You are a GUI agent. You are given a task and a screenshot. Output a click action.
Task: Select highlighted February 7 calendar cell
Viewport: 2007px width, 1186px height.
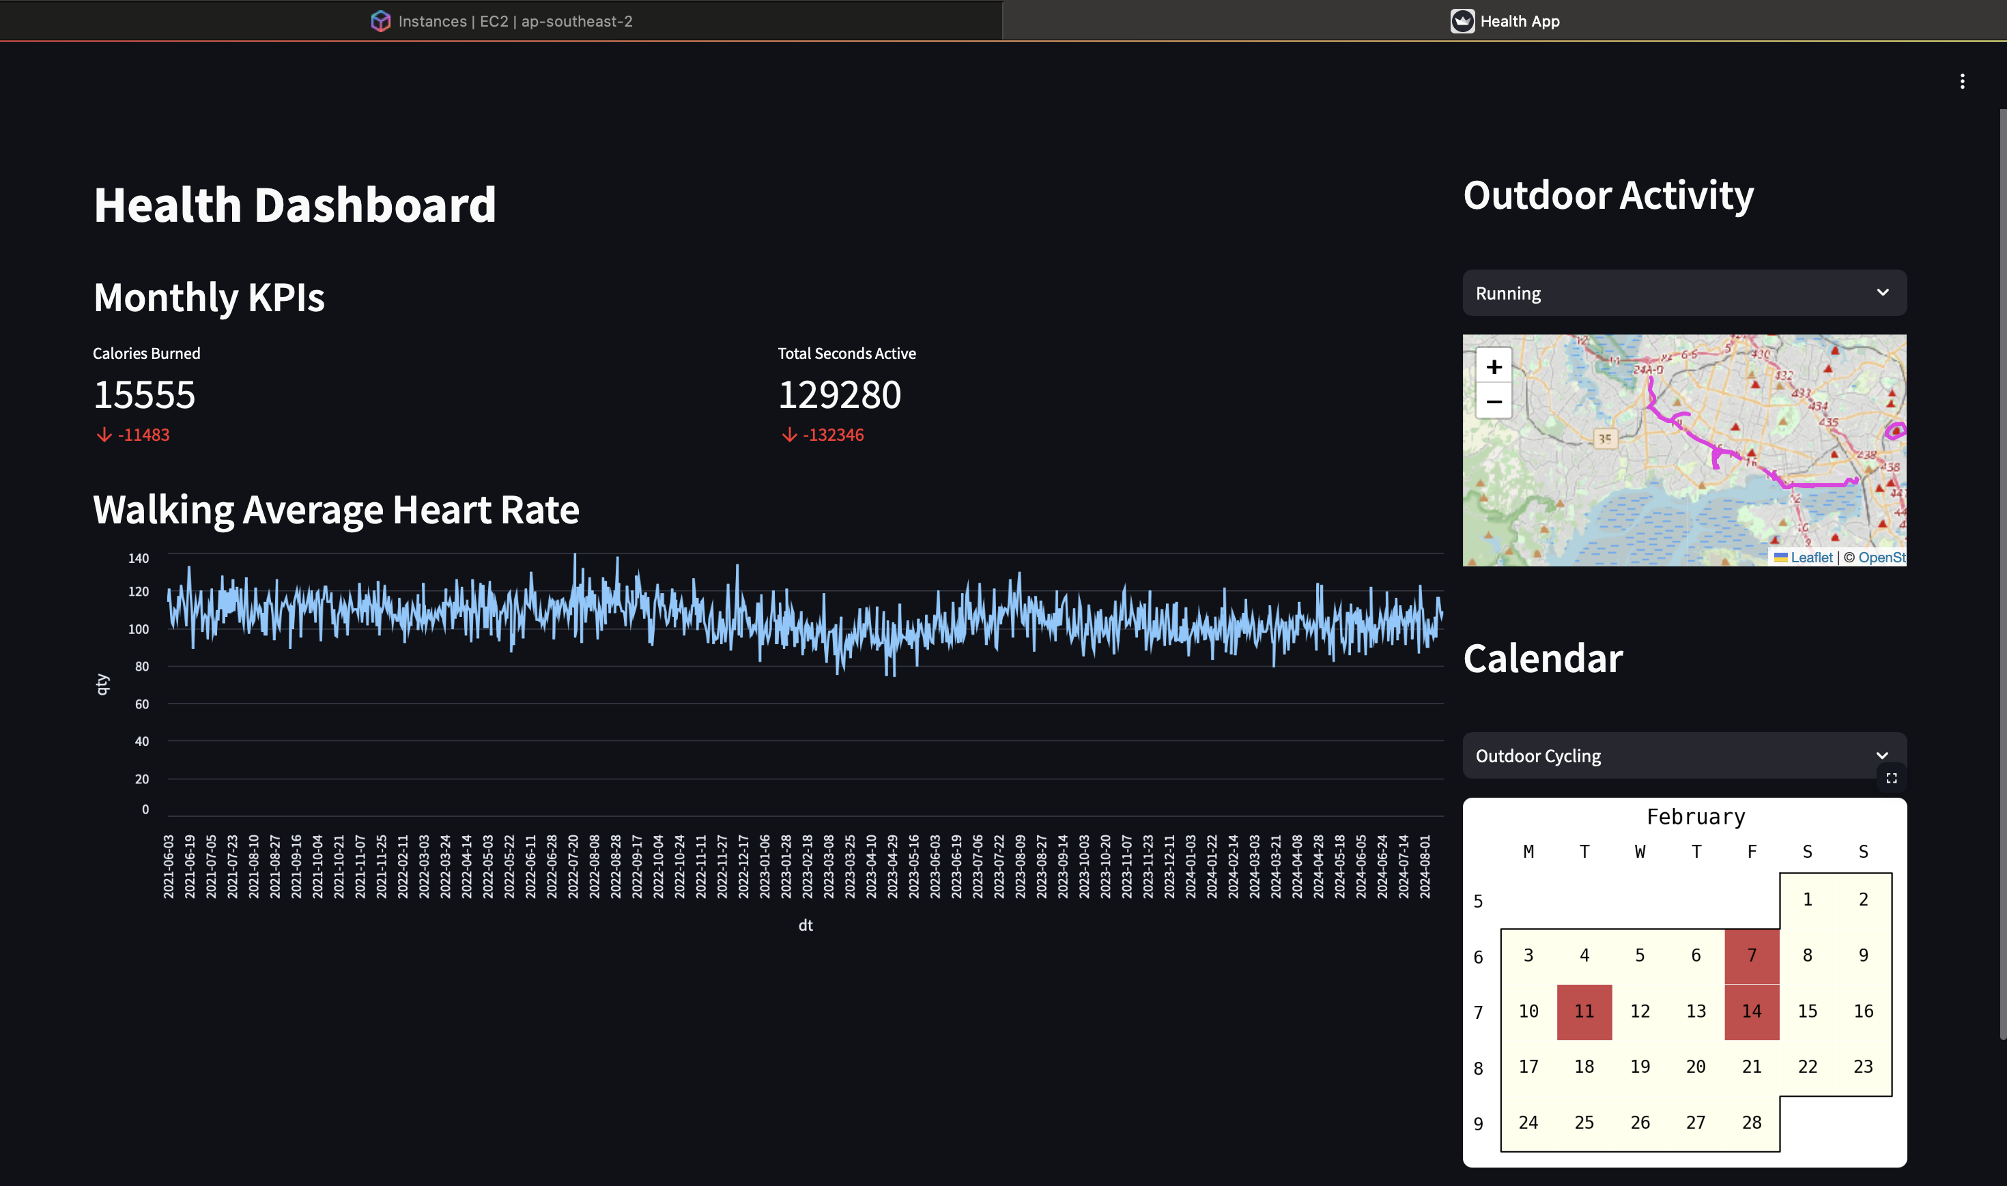pyautogui.click(x=1751, y=956)
